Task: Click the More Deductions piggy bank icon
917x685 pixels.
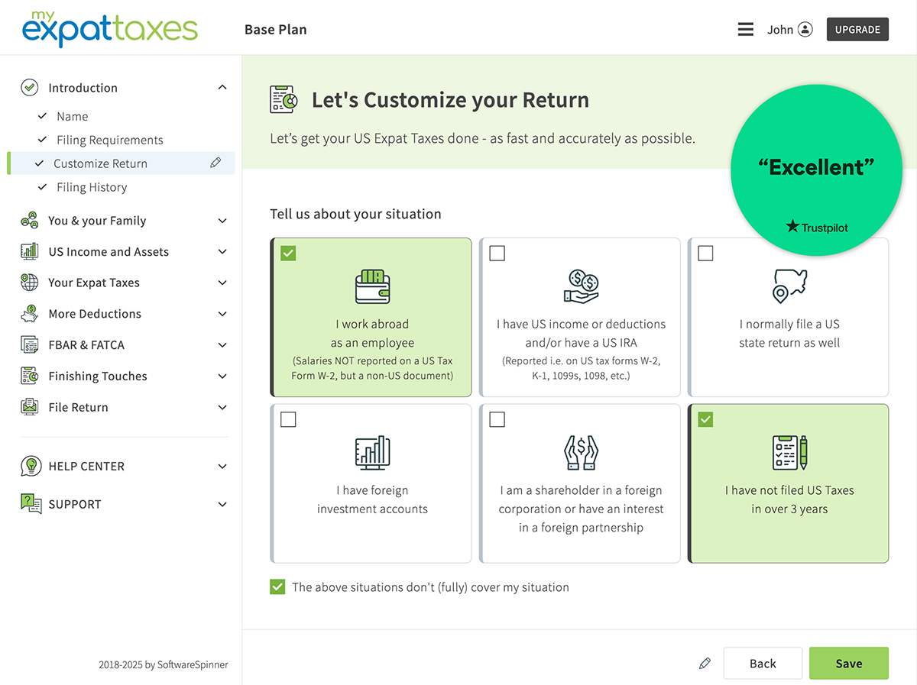Action: (x=30, y=314)
